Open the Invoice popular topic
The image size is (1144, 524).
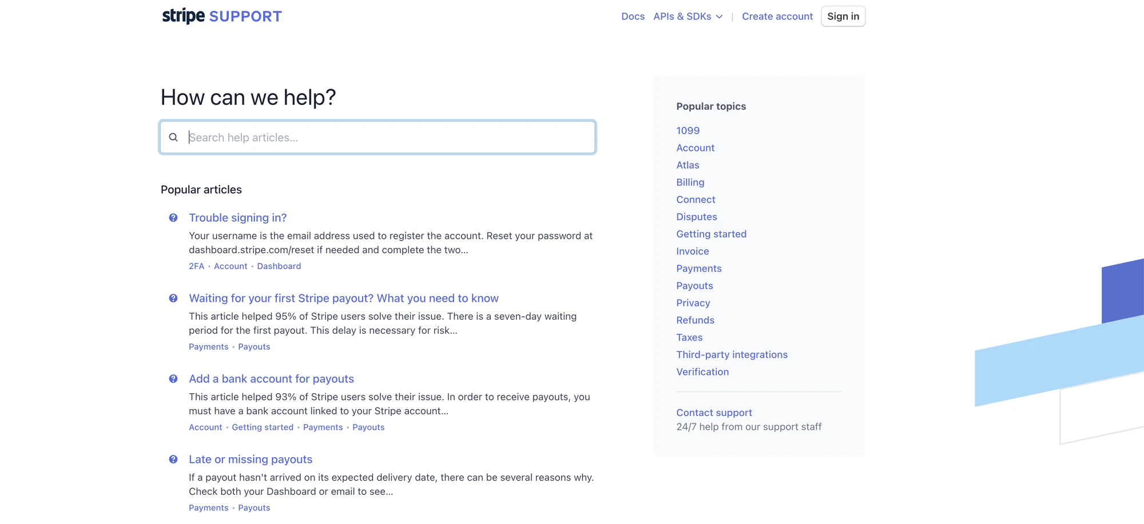tap(693, 251)
